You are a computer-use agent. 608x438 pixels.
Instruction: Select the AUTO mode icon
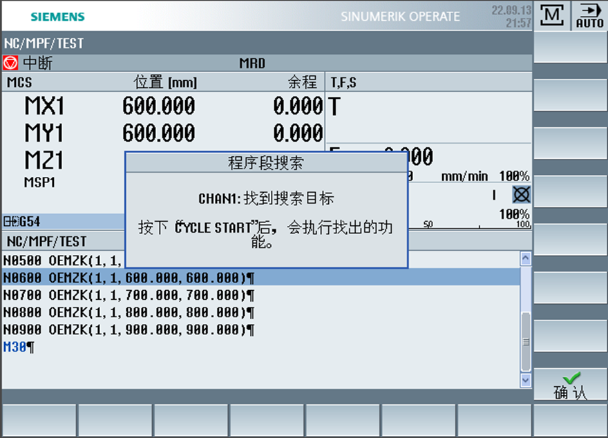[x=589, y=15]
